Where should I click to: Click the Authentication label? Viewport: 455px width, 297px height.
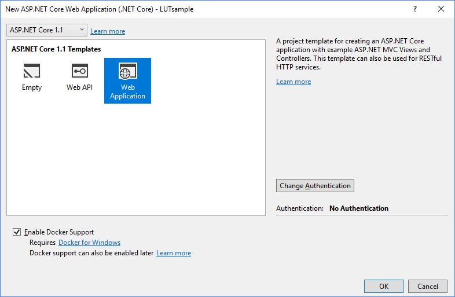299,208
